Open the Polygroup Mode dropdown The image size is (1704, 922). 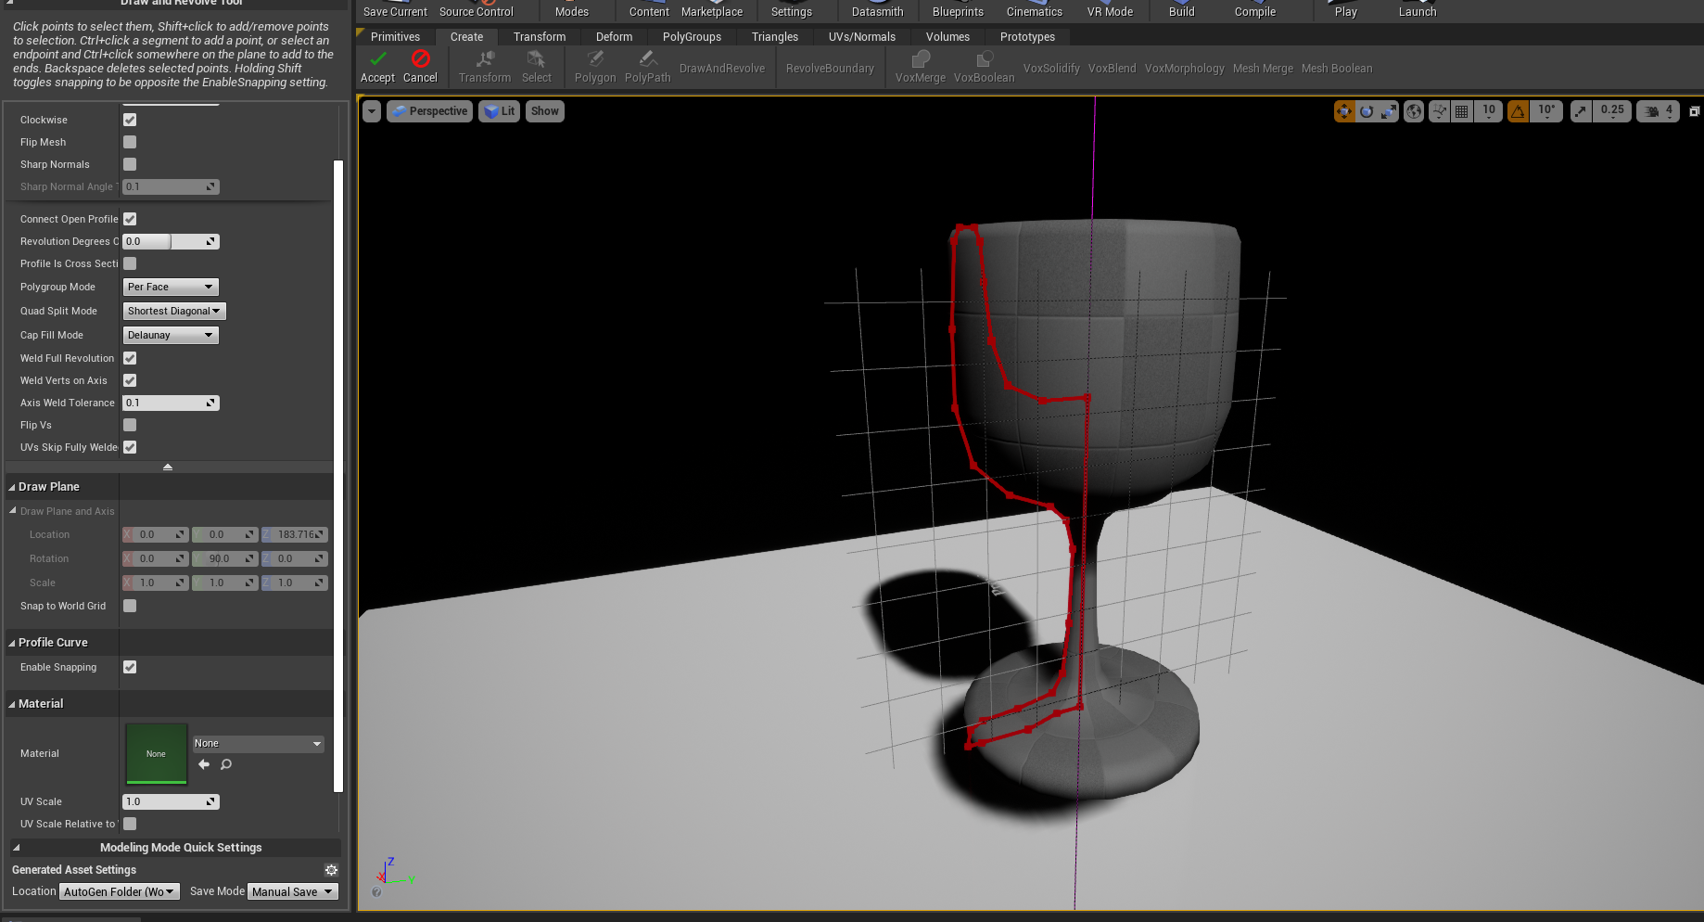tap(171, 287)
